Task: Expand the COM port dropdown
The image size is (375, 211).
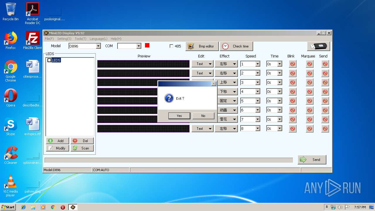Action: [x=139, y=46]
